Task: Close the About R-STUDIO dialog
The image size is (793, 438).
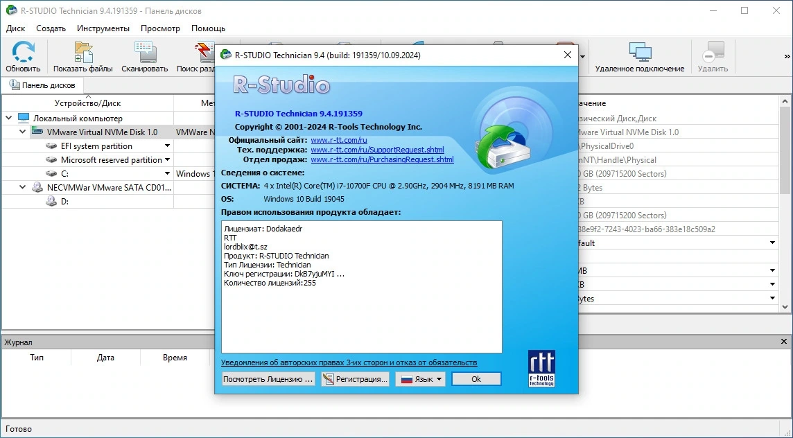Action: [568, 55]
